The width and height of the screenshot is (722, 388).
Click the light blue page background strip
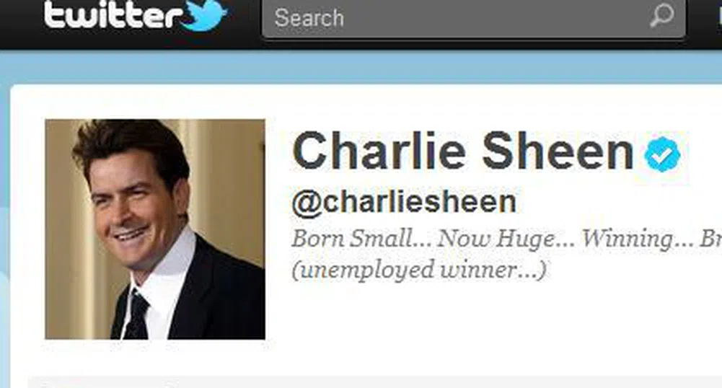361,67
